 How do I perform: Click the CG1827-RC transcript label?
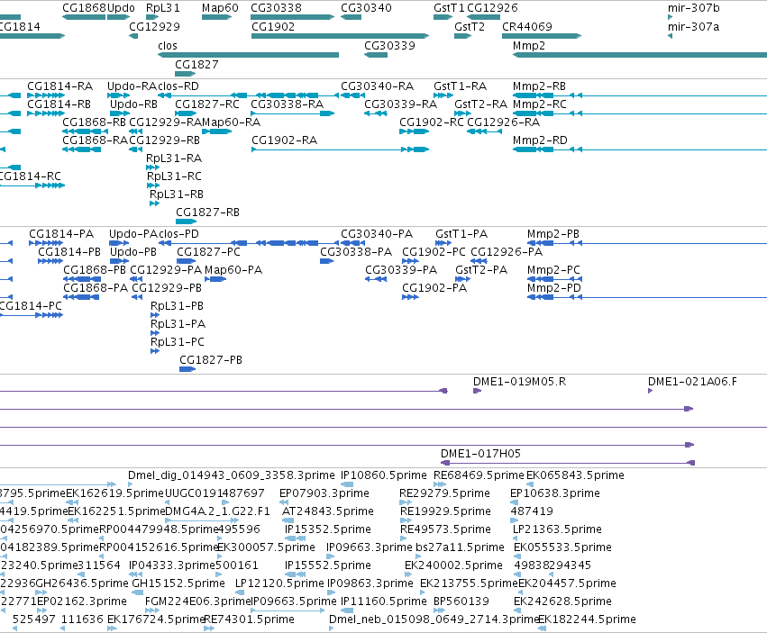[207, 104]
